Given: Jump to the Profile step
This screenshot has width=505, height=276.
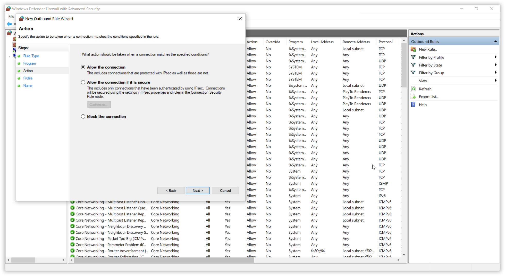Looking at the screenshot, I should (x=28, y=78).
